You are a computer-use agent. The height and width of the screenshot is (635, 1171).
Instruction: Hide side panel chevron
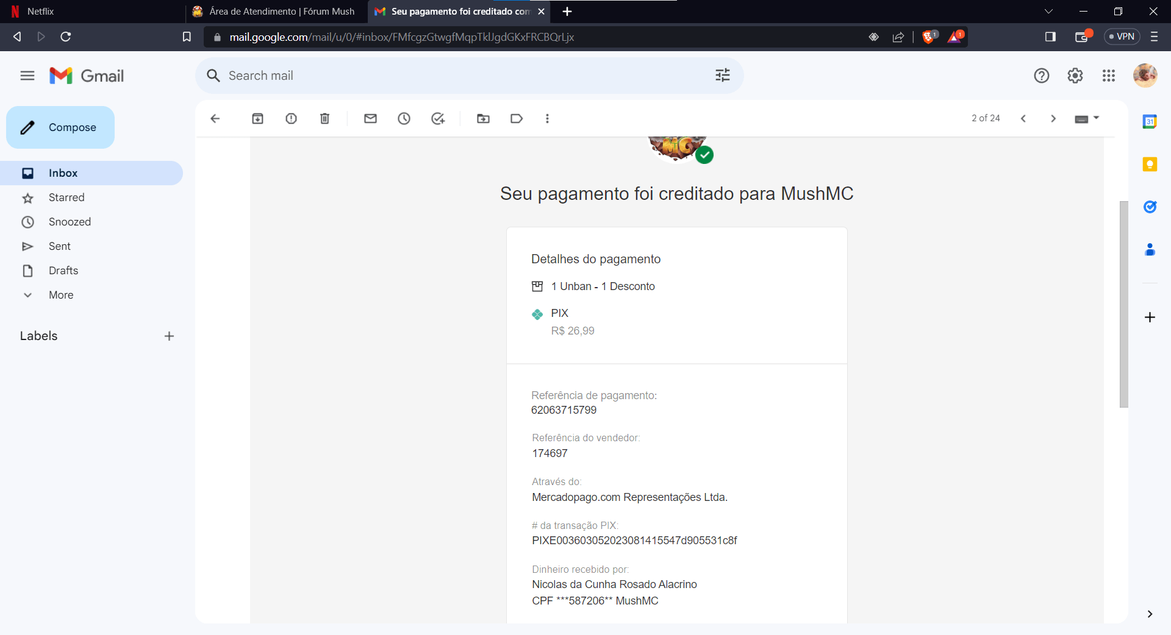coord(1150,614)
